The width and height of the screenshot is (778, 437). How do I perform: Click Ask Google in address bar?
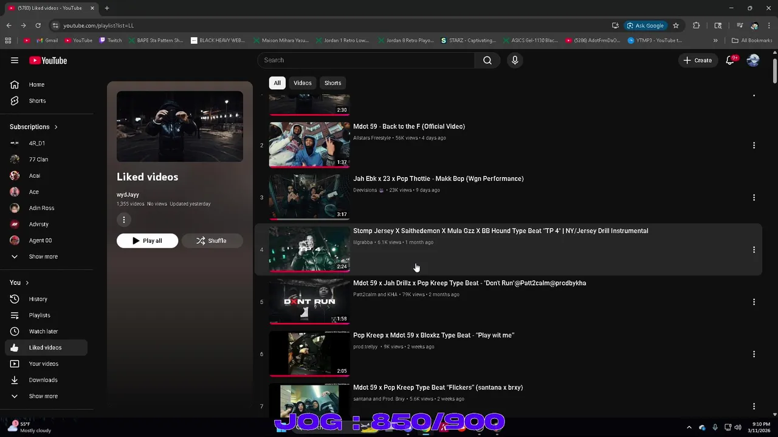coord(645,25)
